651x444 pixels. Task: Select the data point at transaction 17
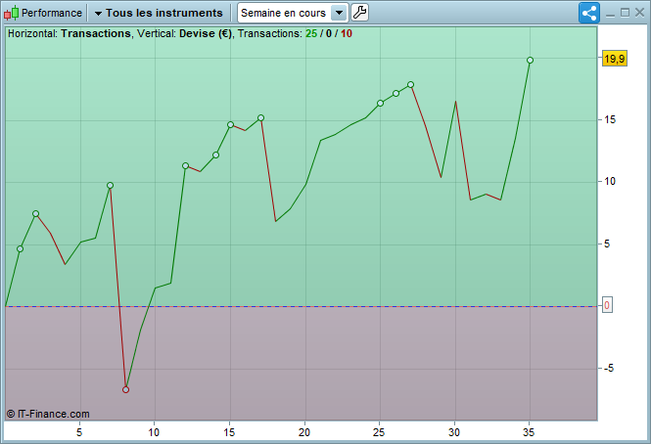pyautogui.click(x=260, y=118)
